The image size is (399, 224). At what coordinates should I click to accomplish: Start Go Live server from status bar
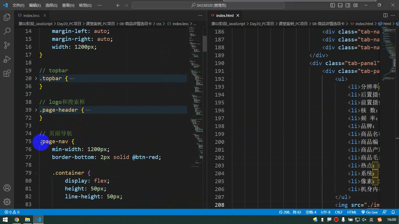(x=369, y=212)
